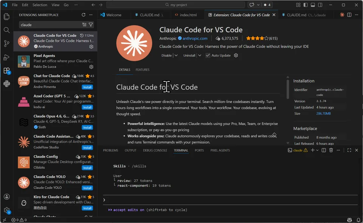Open the Uninstall dropdown arrow
Screen dimensions: 363x223
coord(200,55)
